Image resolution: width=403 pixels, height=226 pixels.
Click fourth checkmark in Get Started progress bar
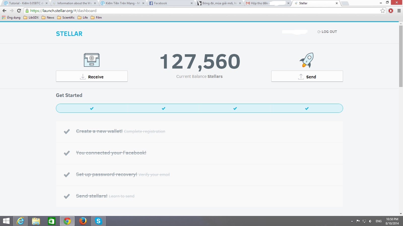click(x=307, y=108)
